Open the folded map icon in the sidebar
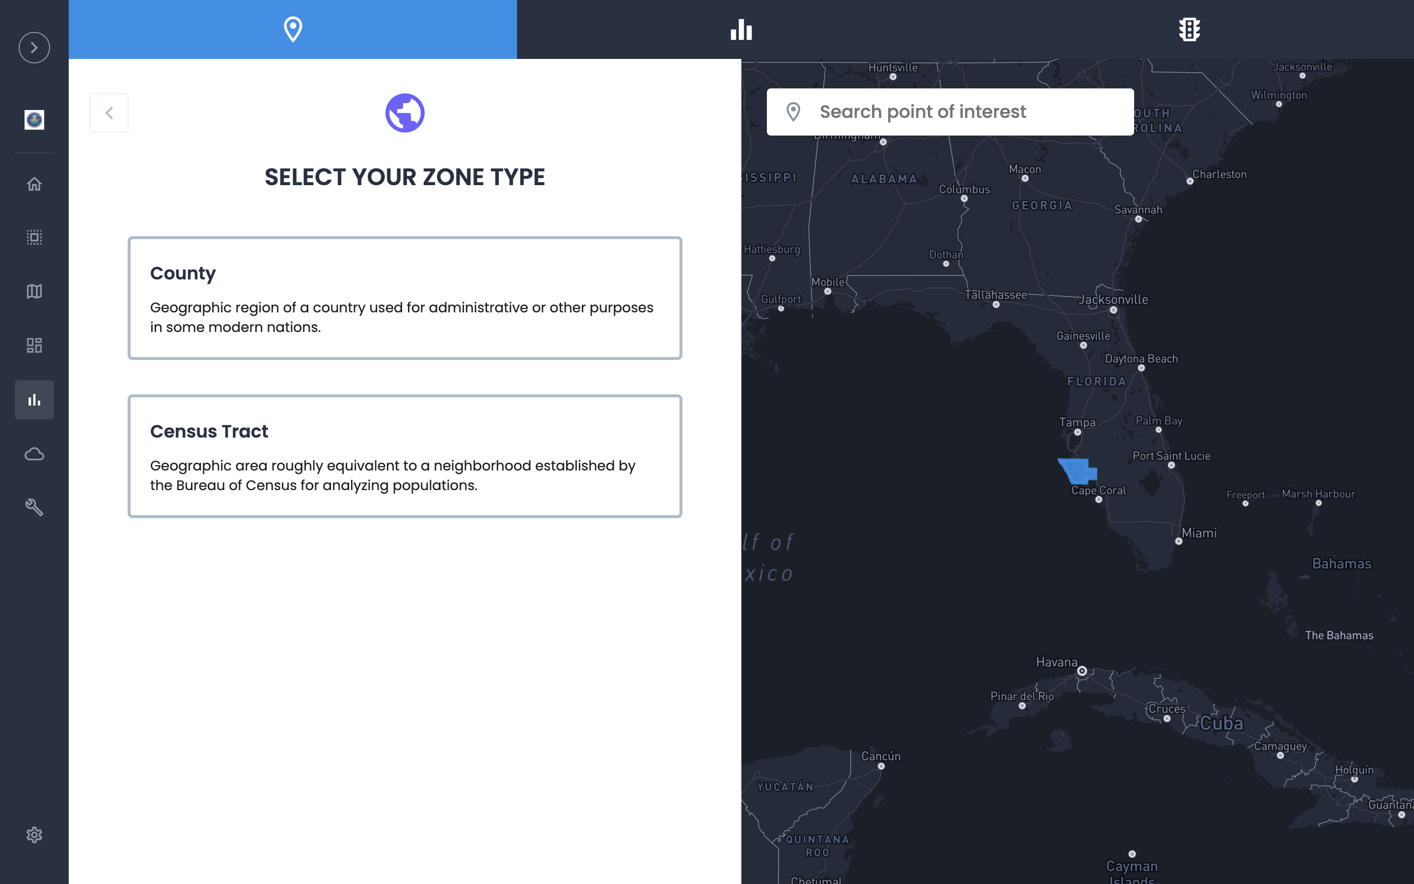1414x884 pixels. (34, 291)
